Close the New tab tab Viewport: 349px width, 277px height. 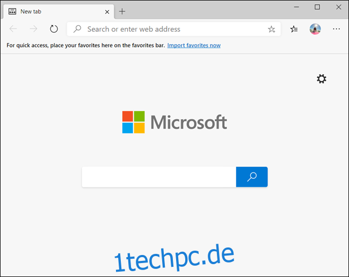point(107,12)
